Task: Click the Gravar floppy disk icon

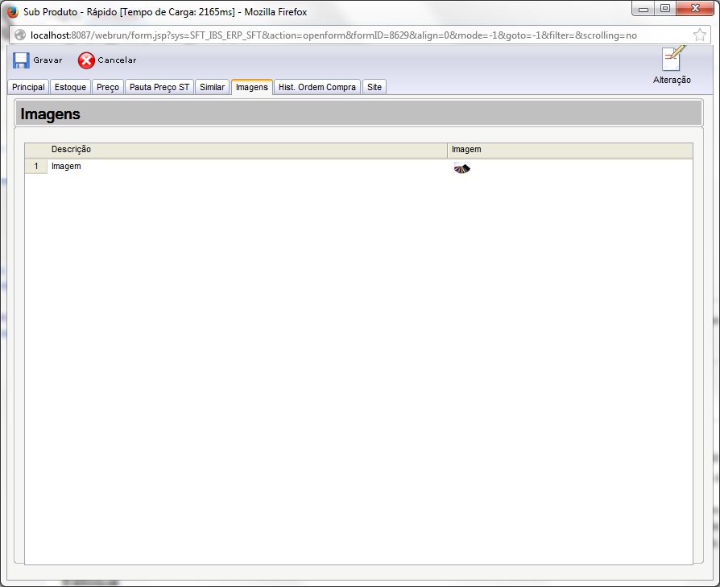Action: coord(21,60)
